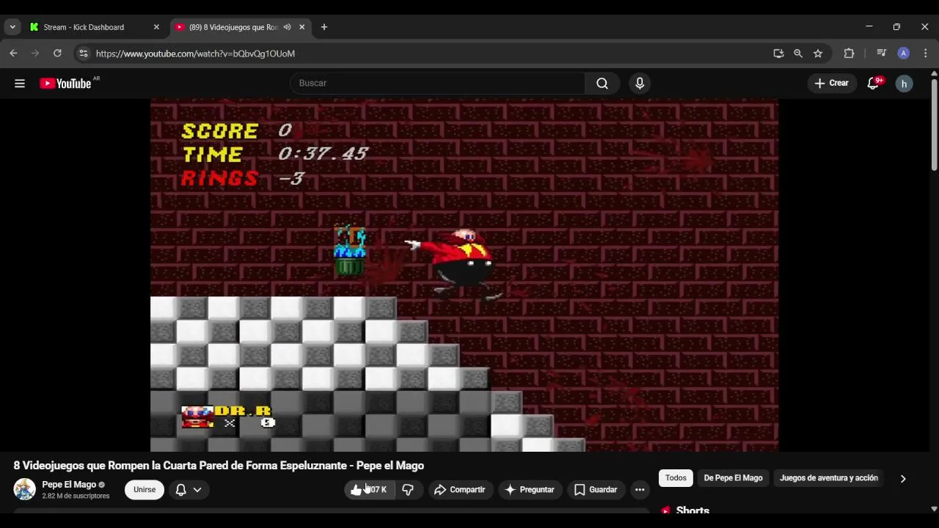
Task: Join the channel with Unirse
Action: [x=145, y=490]
